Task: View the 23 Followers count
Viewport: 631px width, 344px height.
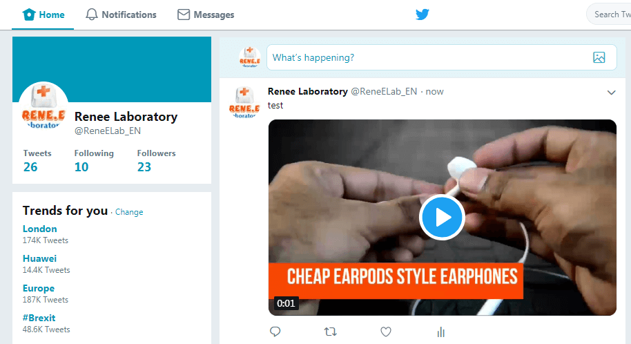Action: (x=144, y=166)
